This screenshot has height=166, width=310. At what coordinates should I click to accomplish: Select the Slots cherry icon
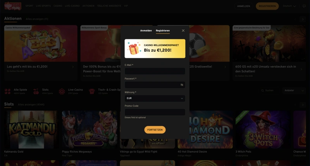click(x=36, y=91)
